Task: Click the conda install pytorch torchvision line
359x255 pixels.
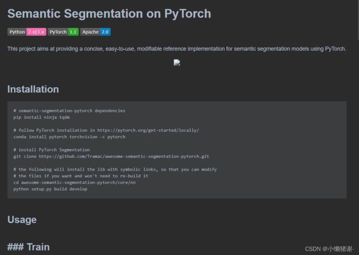Action: point(70,137)
